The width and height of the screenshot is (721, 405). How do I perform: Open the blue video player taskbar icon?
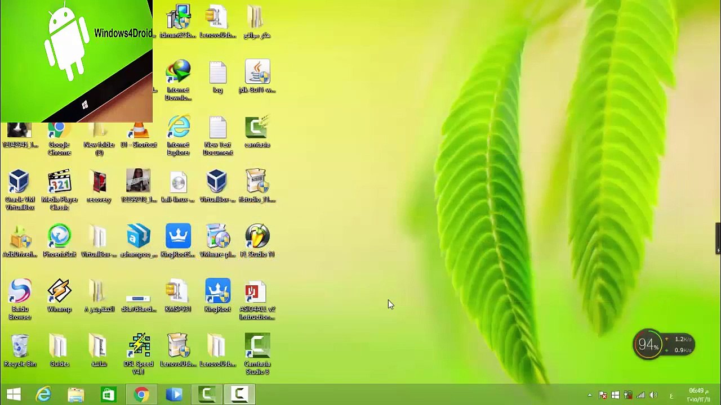[x=174, y=394]
